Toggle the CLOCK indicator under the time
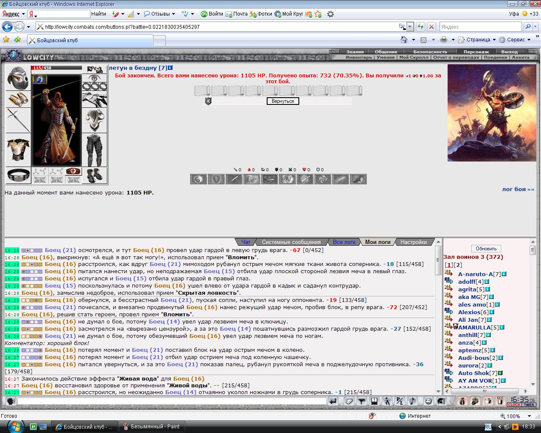Viewport: 541px width, 433px height. pyautogui.click(x=514, y=405)
